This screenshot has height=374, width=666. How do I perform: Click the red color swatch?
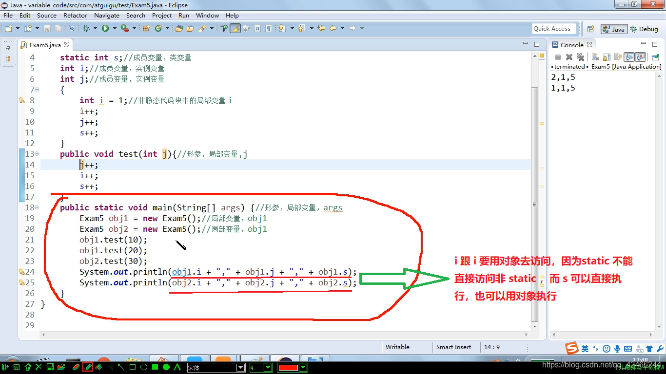pos(288,368)
